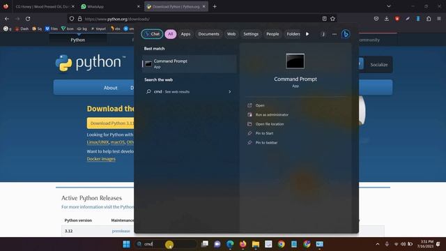The width and height of the screenshot is (446, 251).
Task: Filter search results by Folders
Action: (x=293, y=34)
